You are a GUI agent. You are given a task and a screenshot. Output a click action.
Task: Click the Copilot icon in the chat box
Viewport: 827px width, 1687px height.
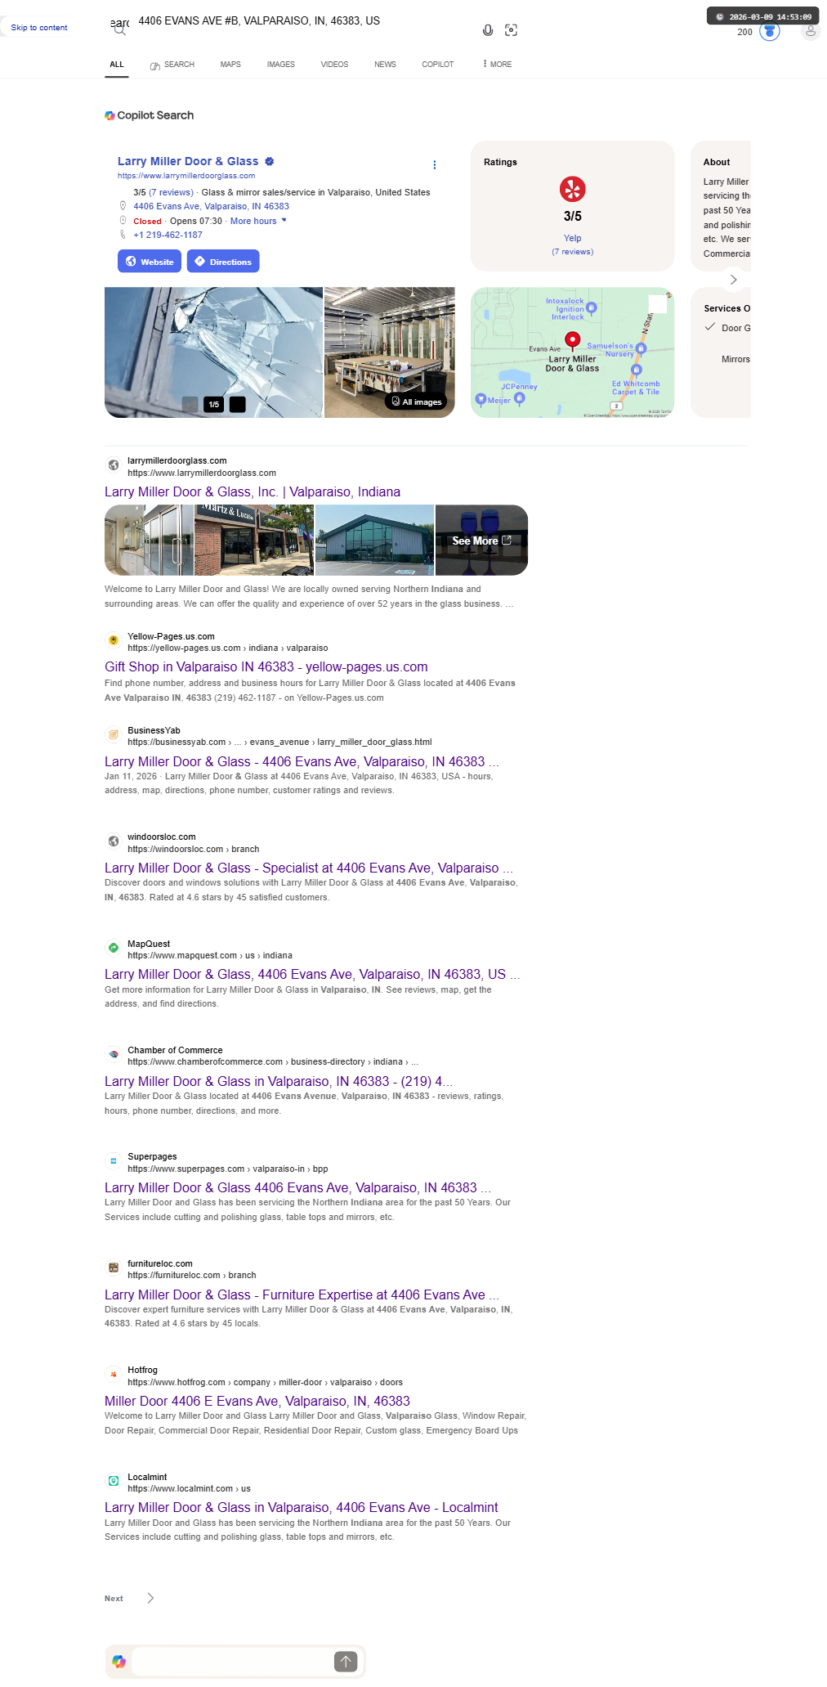click(119, 1661)
